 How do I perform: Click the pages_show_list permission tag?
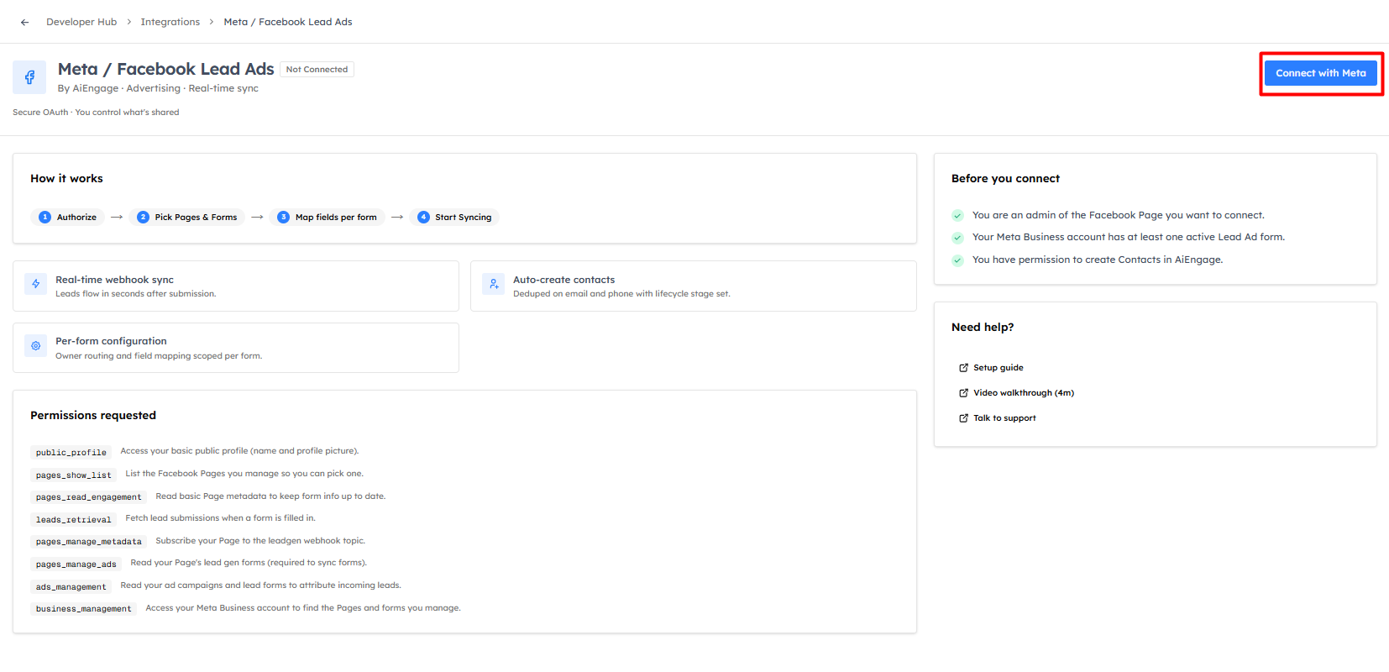pos(74,475)
